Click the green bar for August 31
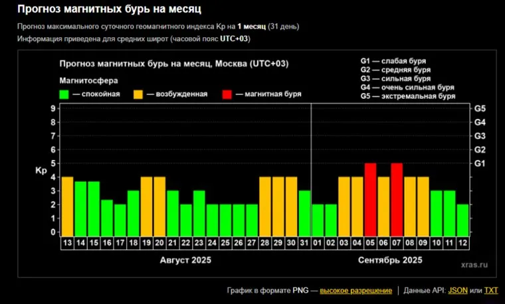Viewport: 505px width, 304px height. click(304, 212)
